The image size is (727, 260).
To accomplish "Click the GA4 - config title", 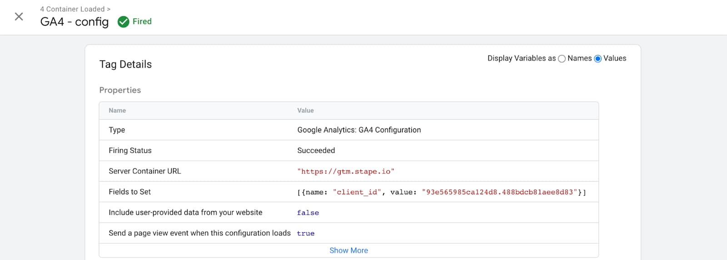I will (75, 22).
